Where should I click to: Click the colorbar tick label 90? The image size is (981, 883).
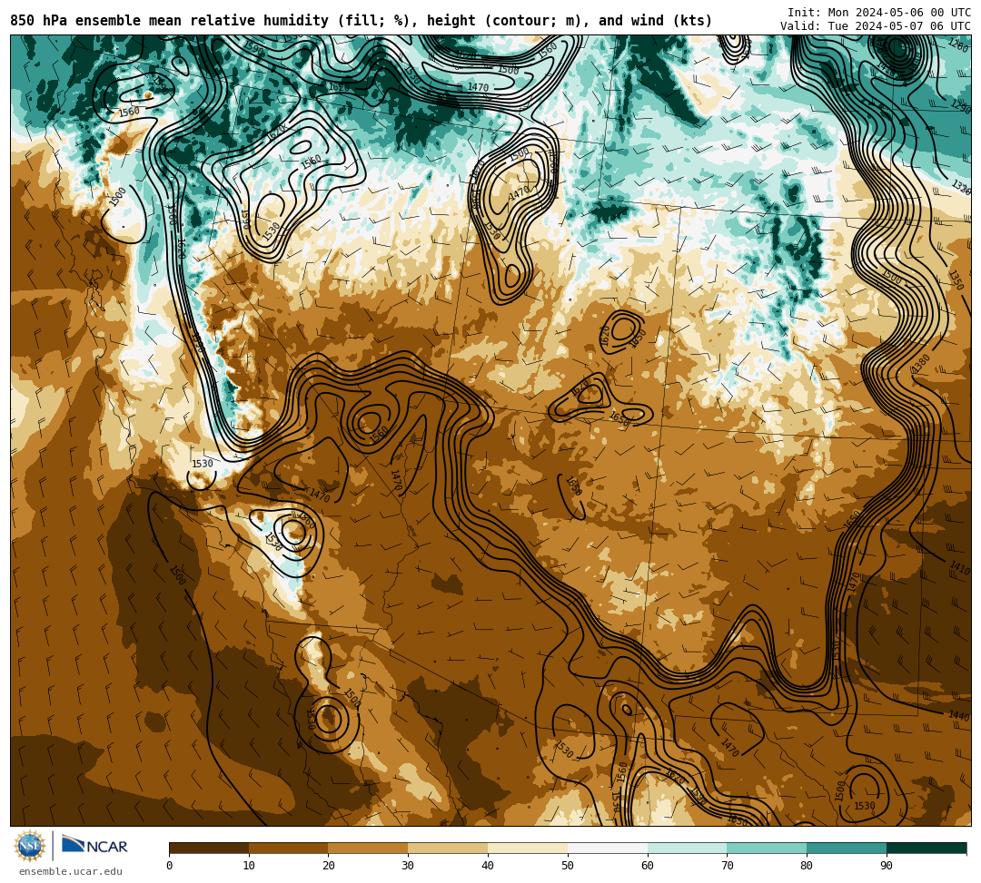[x=887, y=866]
